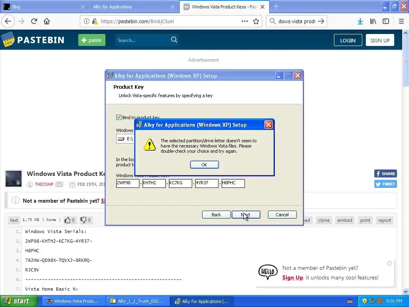This screenshot has height=307, width=409.
Task: Click the Pastebin logo
Action: point(33,40)
